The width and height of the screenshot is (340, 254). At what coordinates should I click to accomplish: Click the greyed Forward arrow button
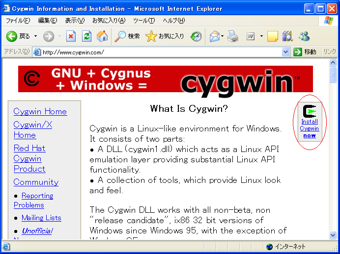click(x=49, y=36)
